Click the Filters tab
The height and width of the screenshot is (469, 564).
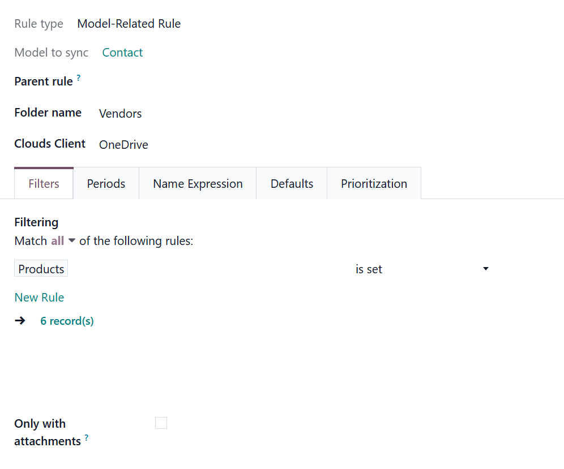point(44,184)
